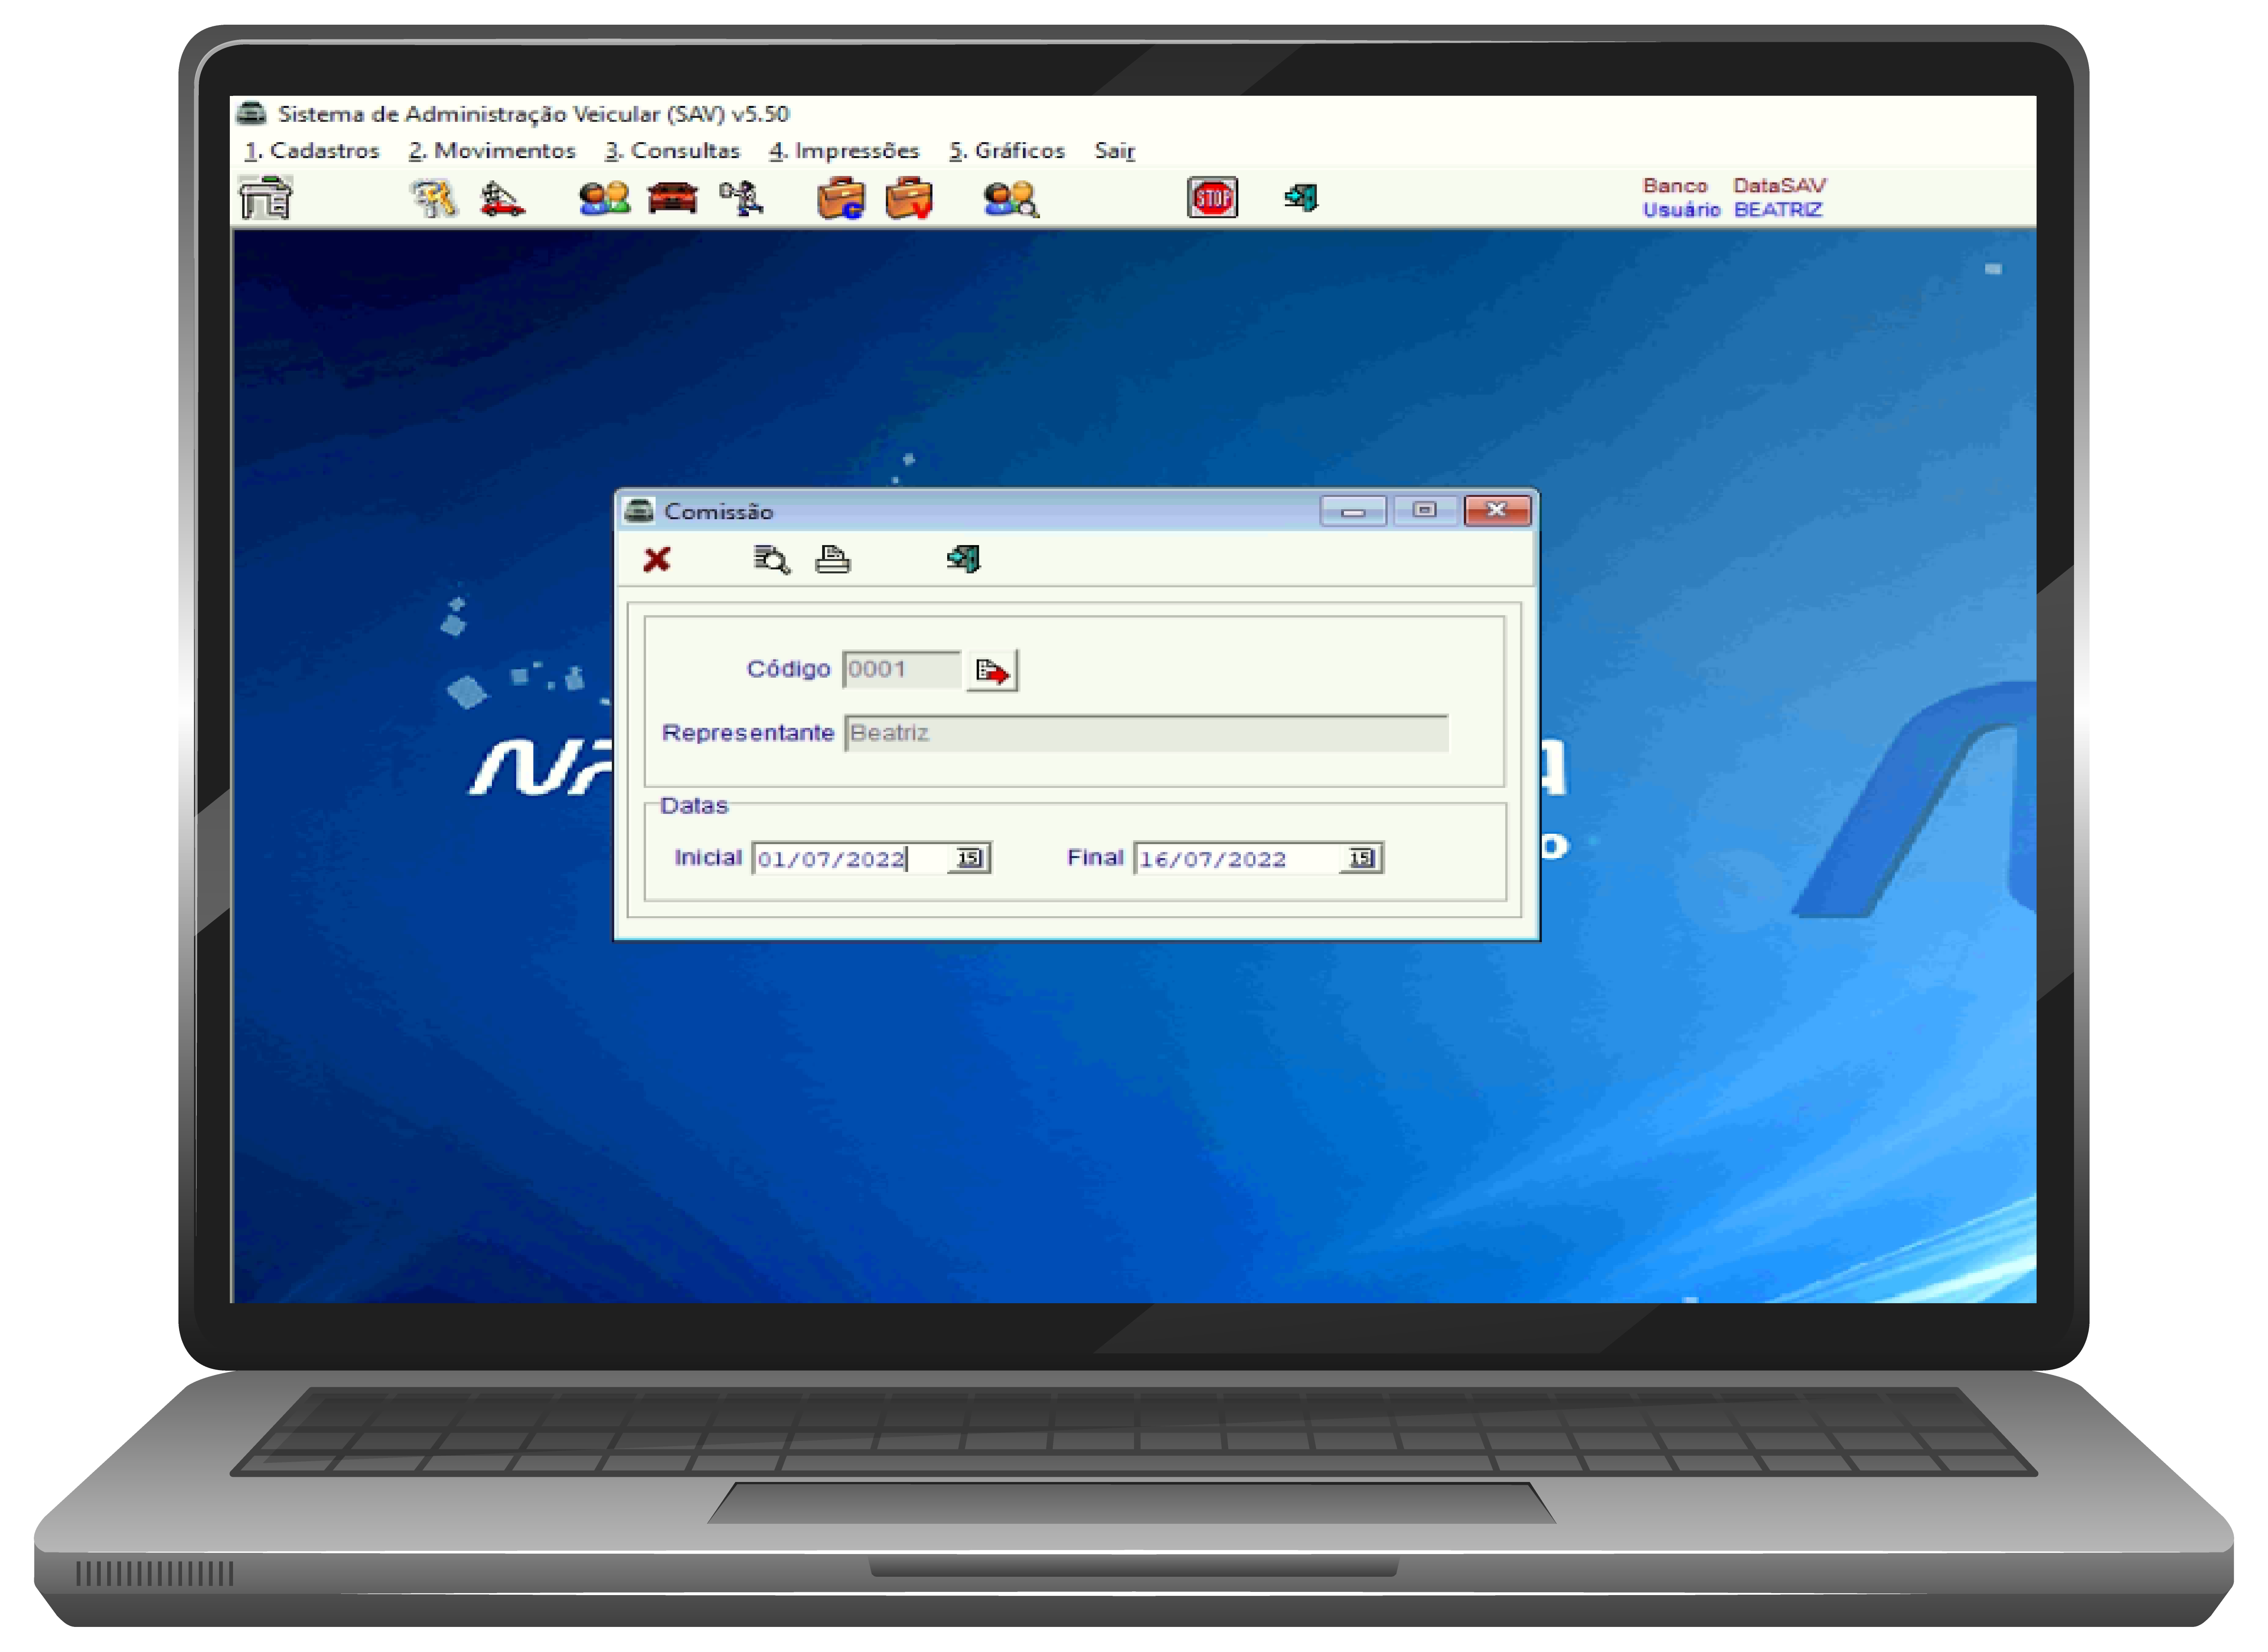Open the 4. Impressões menu

[x=844, y=151]
